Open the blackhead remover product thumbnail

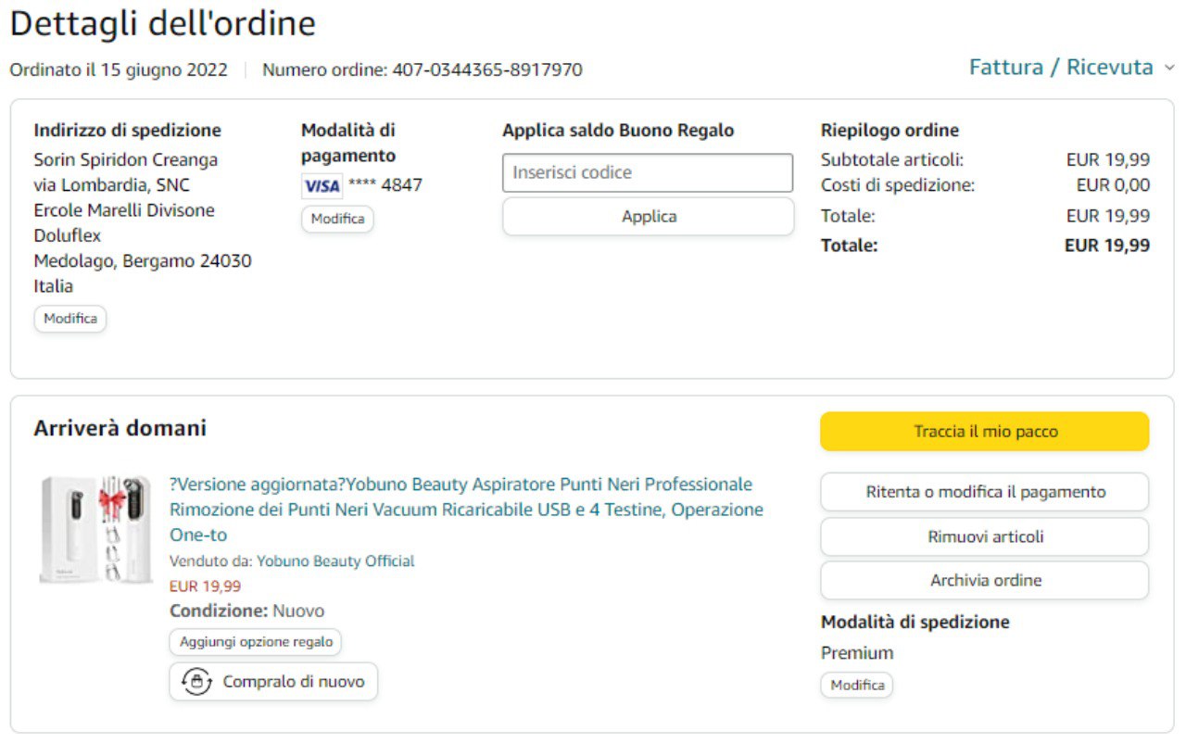(95, 529)
